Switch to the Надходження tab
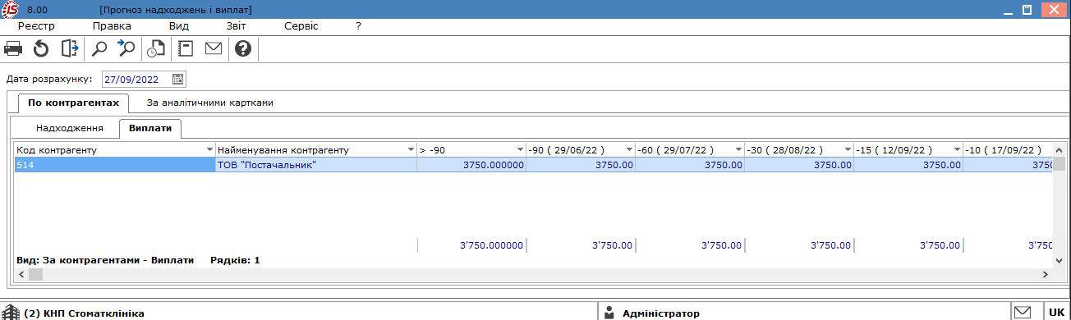Viewport: 1071px width, 320px height. [69, 129]
